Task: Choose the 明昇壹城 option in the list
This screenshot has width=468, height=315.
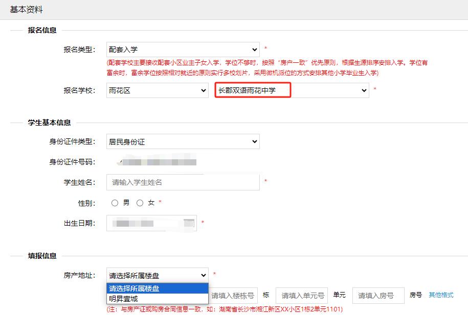Action: pyautogui.click(x=157, y=299)
